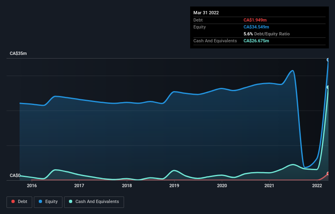This screenshot has width=335, height=214.
Task: Click the 2017 x-axis label
Action: tap(79, 186)
